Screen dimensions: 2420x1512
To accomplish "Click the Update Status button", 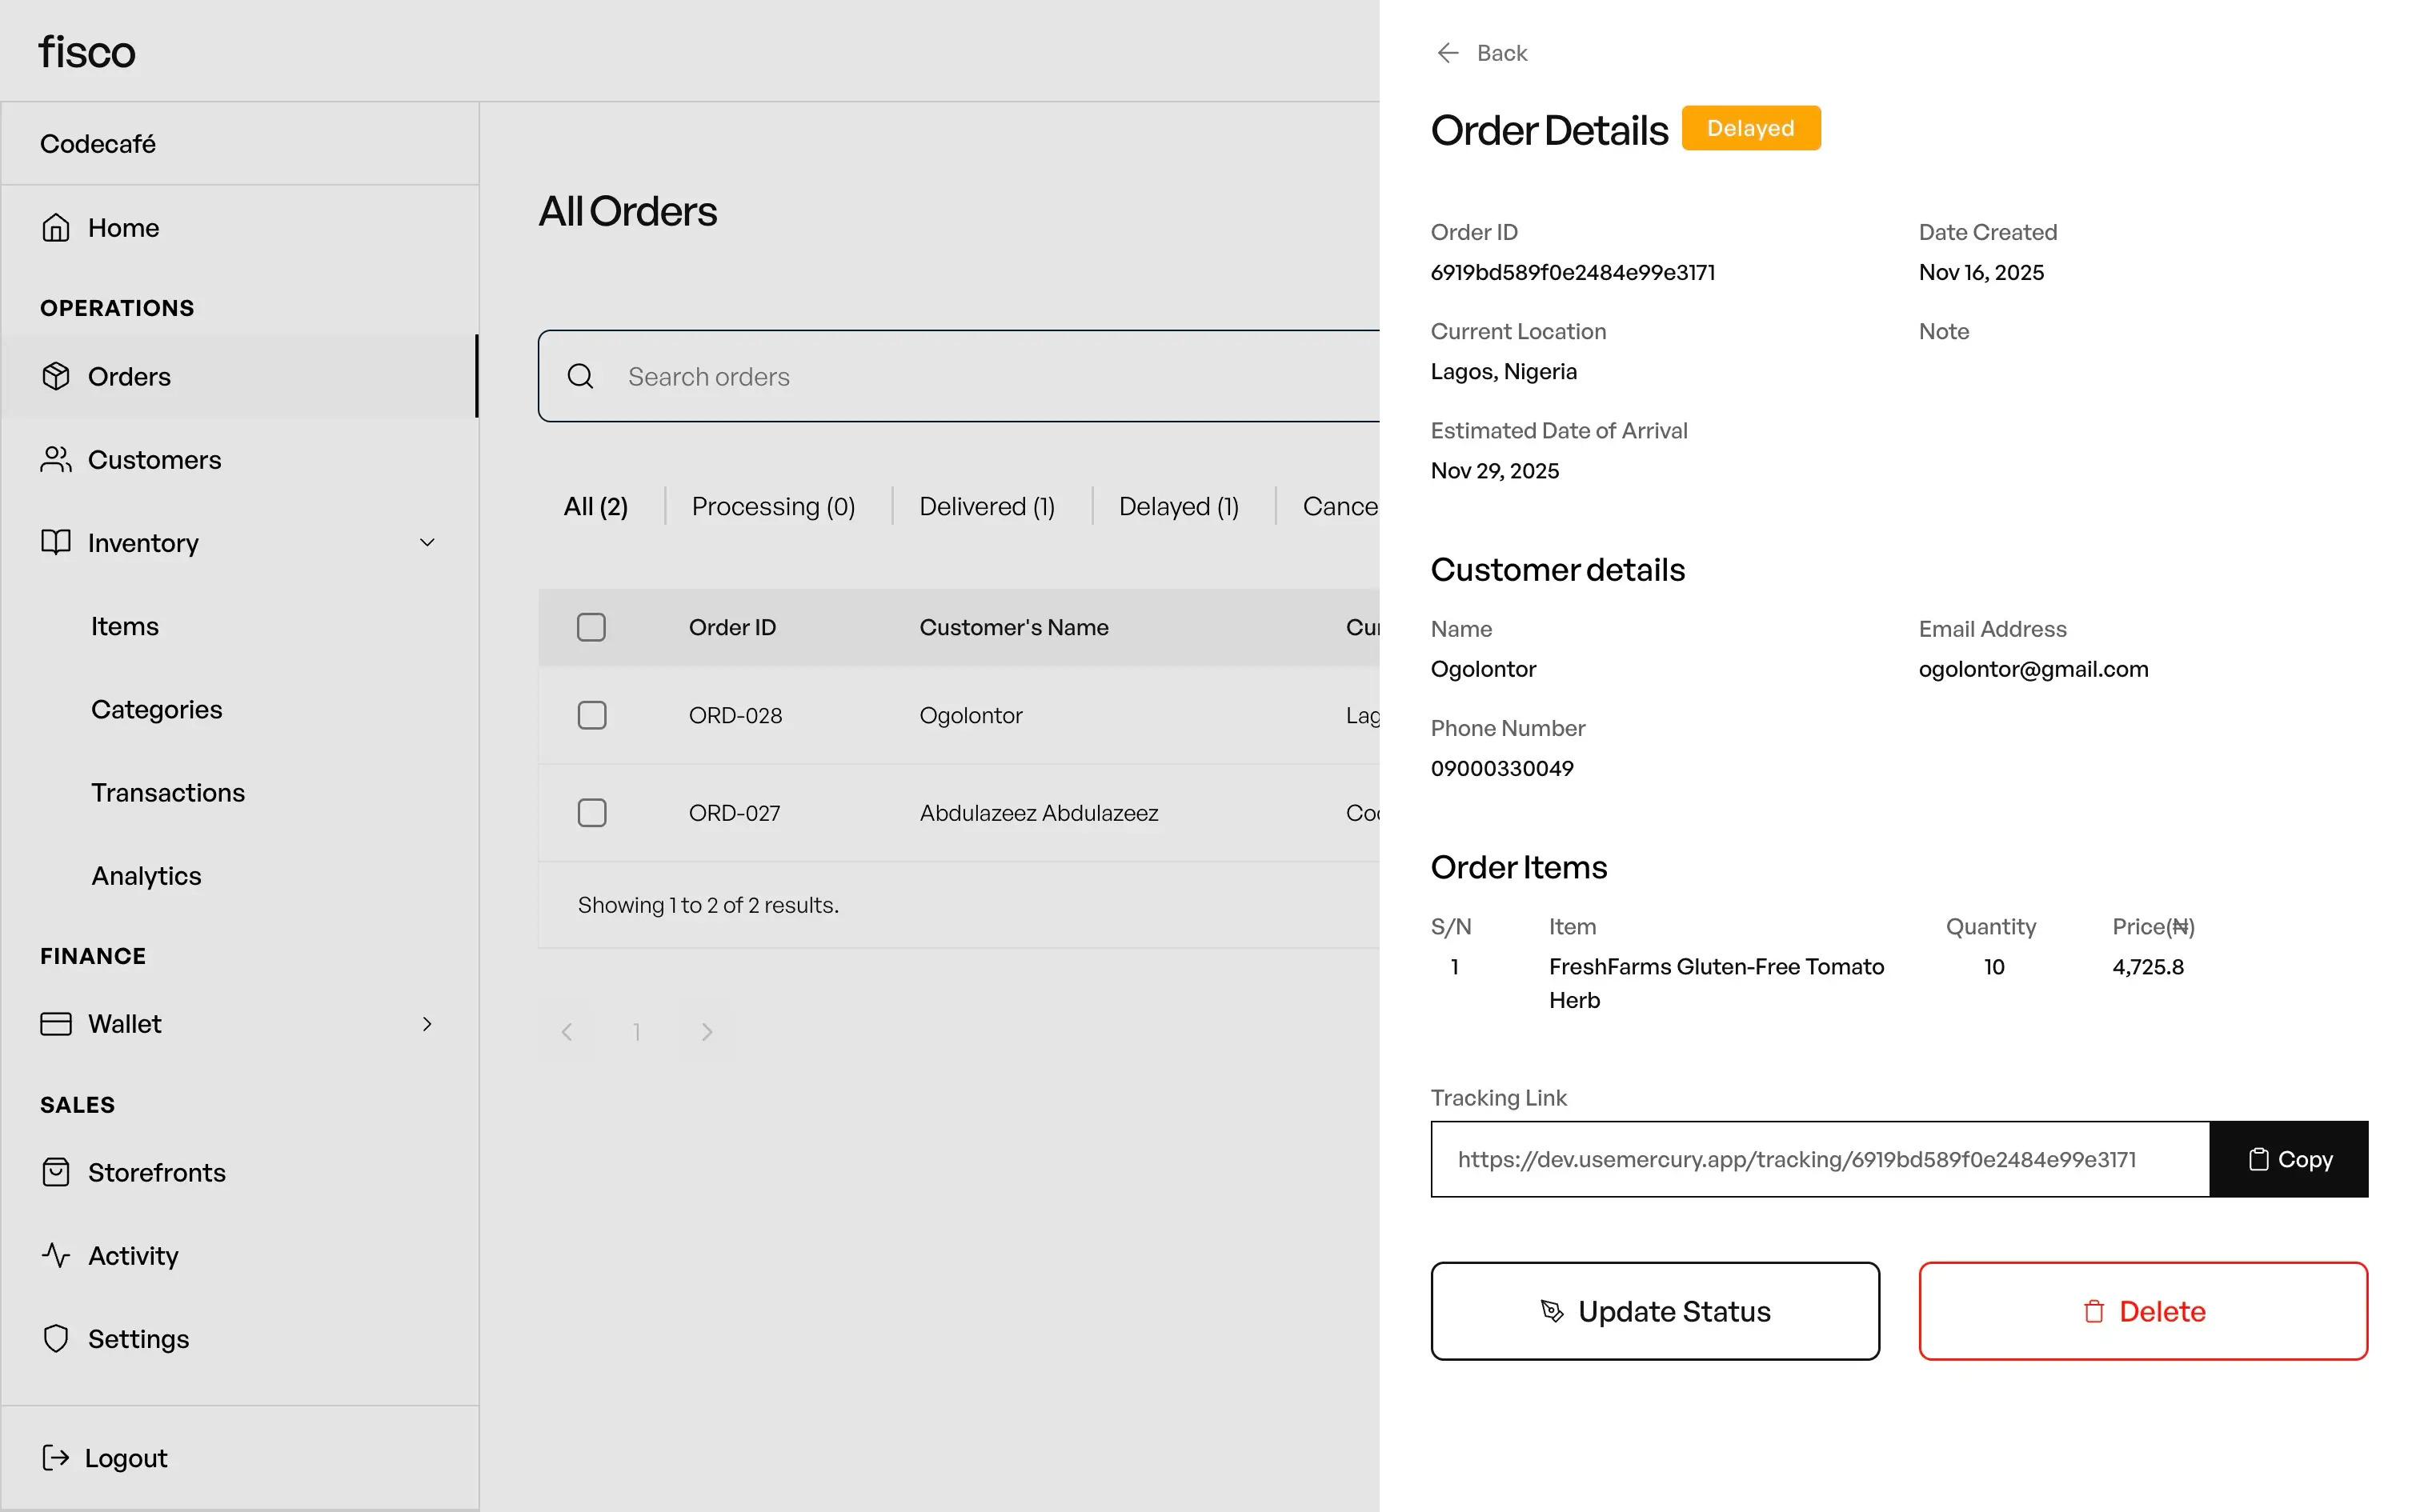I will (x=1654, y=1311).
